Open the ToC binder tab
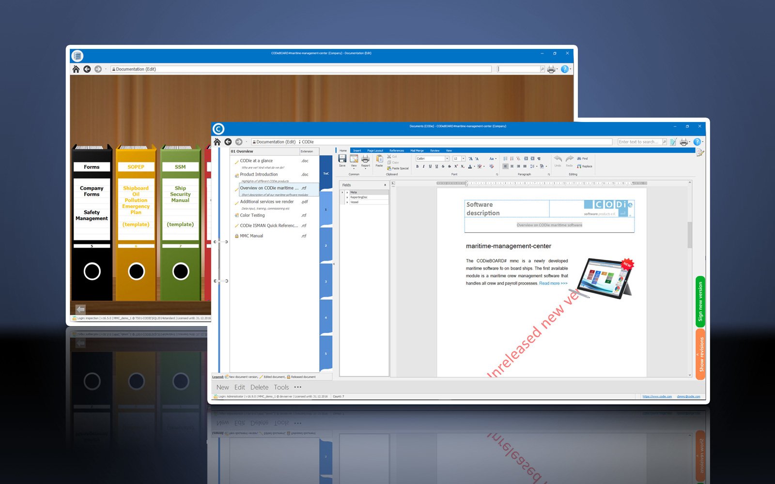The image size is (775, 484). (326, 173)
